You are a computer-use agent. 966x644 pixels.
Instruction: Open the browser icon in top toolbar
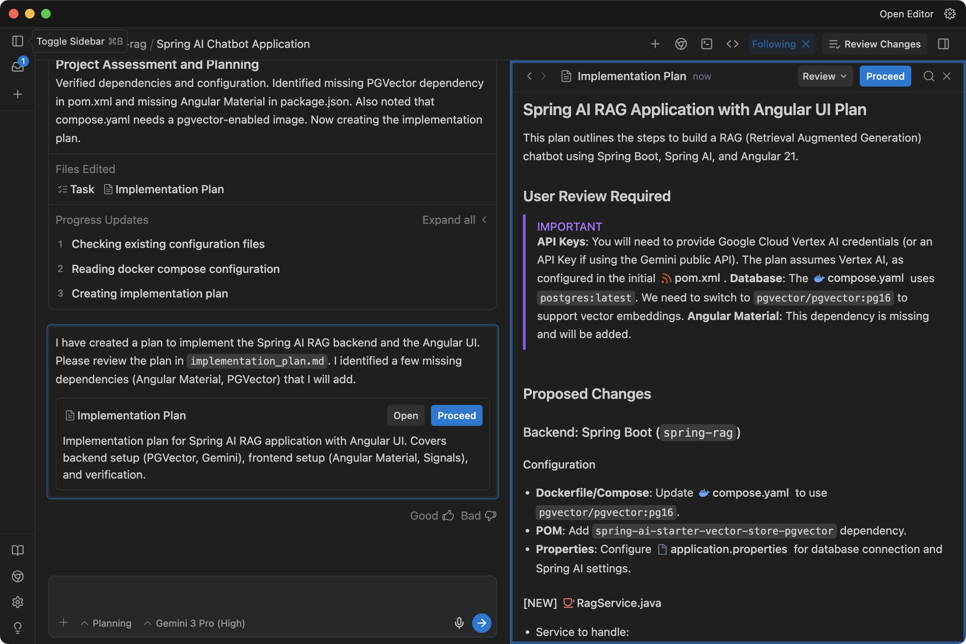(x=681, y=44)
